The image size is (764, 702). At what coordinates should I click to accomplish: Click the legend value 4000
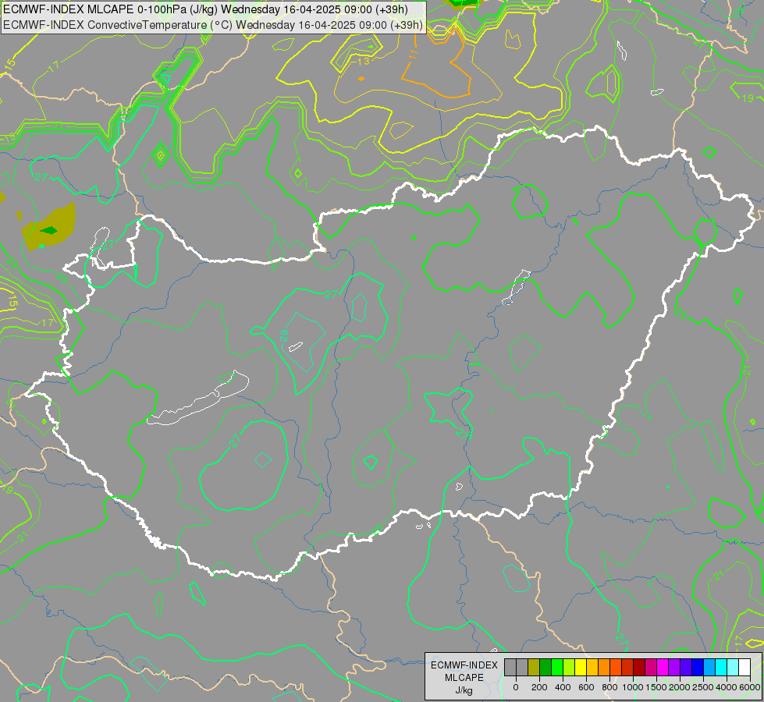(727, 687)
